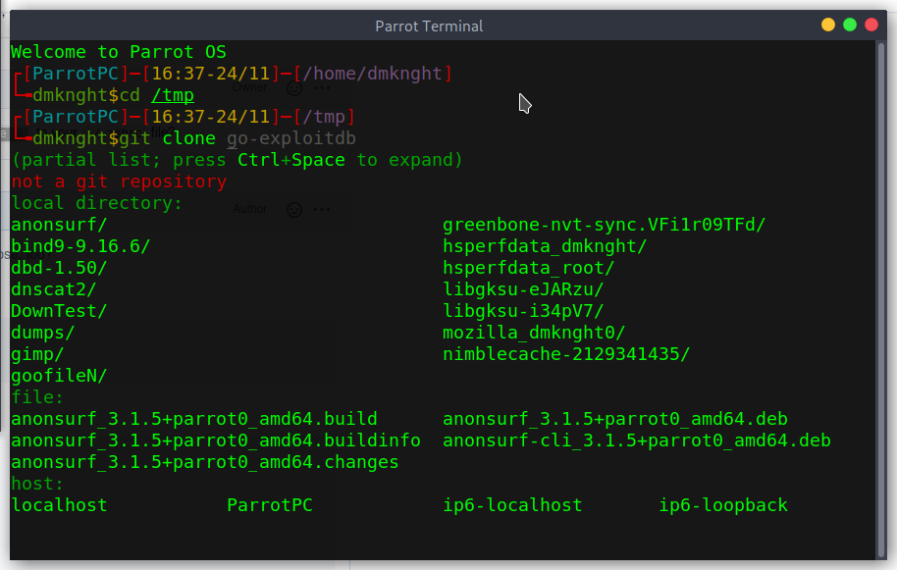The width and height of the screenshot is (897, 570).
Task: Click the '/home/dmknght' path in first prompt
Action: coord(372,74)
